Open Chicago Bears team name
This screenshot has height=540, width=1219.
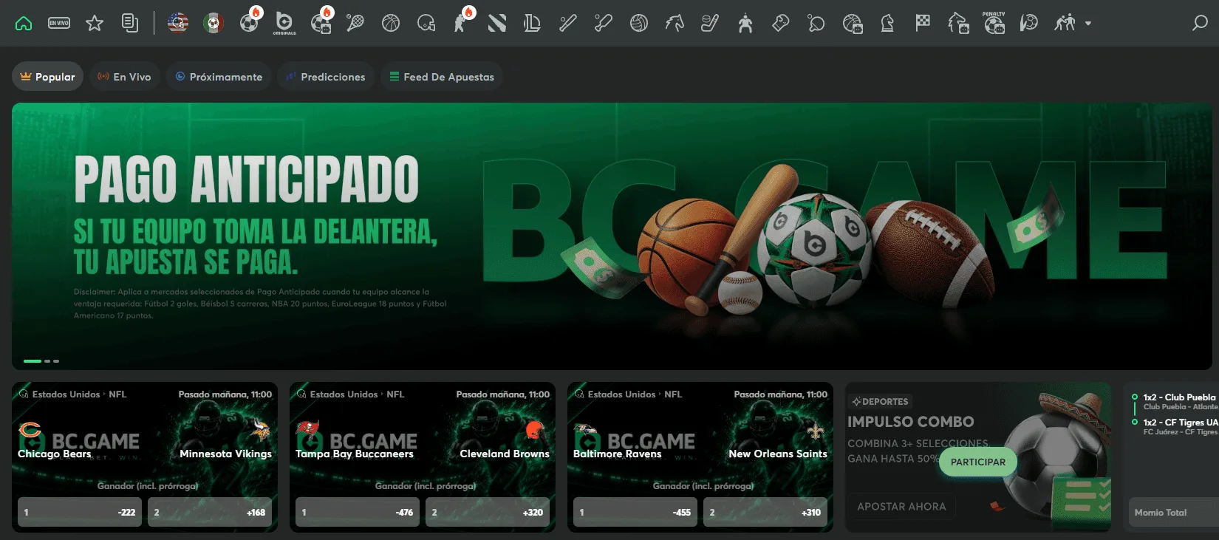coord(55,454)
